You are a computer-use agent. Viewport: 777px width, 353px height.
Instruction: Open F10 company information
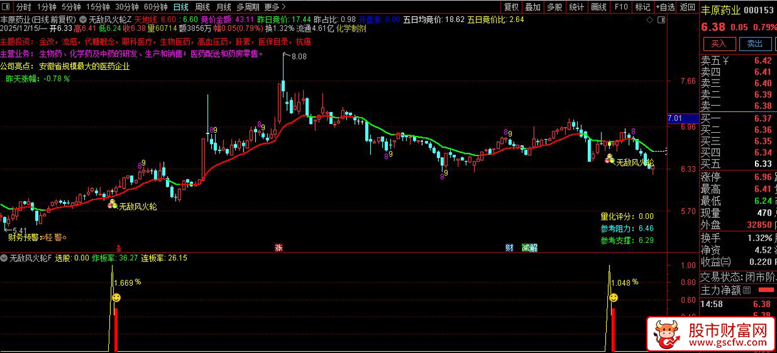point(620,7)
